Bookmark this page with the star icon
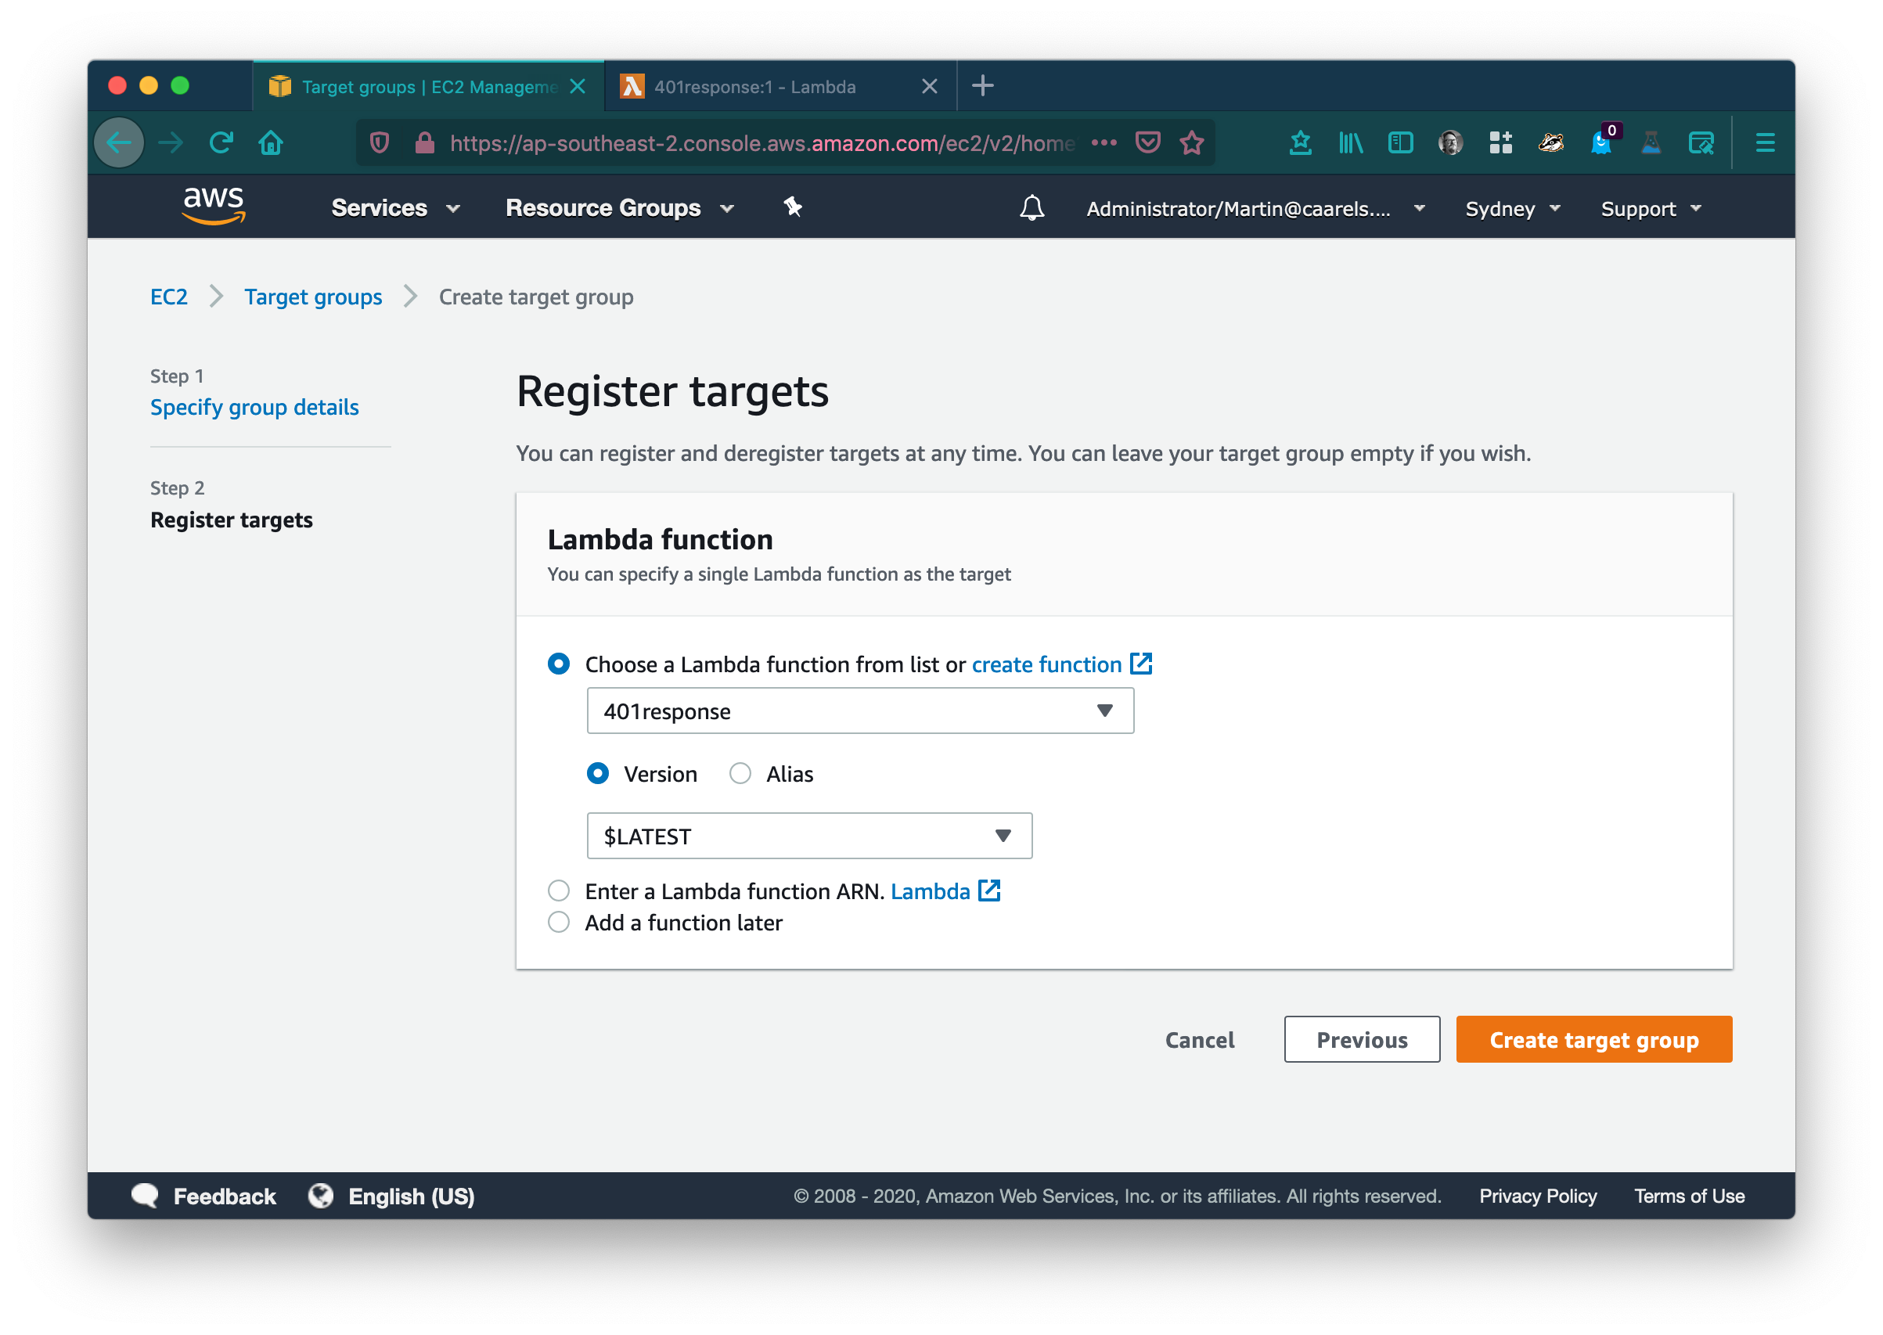 (x=1192, y=143)
